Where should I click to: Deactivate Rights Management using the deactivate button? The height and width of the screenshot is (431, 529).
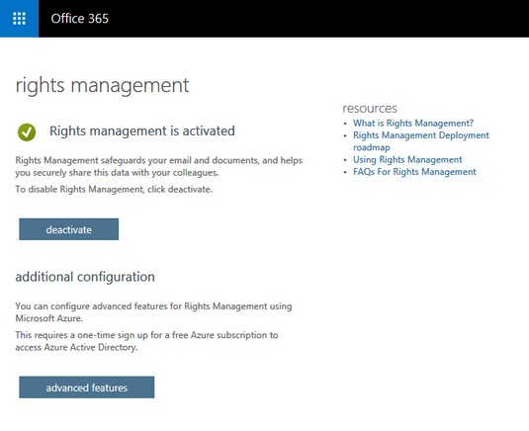coord(69,229)
